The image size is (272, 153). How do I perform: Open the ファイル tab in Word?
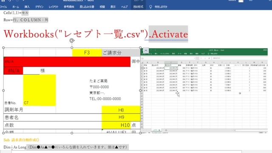click(3, 7)
